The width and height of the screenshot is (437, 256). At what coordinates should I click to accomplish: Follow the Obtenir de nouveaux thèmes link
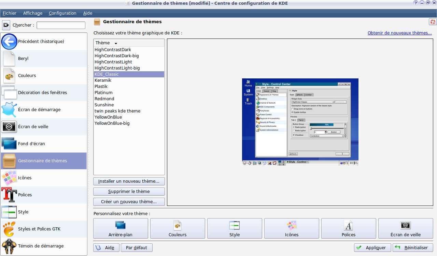point(400,33)
